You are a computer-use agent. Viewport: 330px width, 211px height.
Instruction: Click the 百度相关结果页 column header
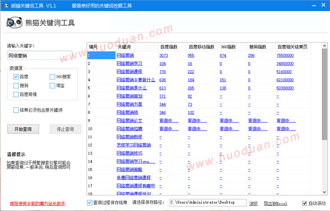click(293, 47)
